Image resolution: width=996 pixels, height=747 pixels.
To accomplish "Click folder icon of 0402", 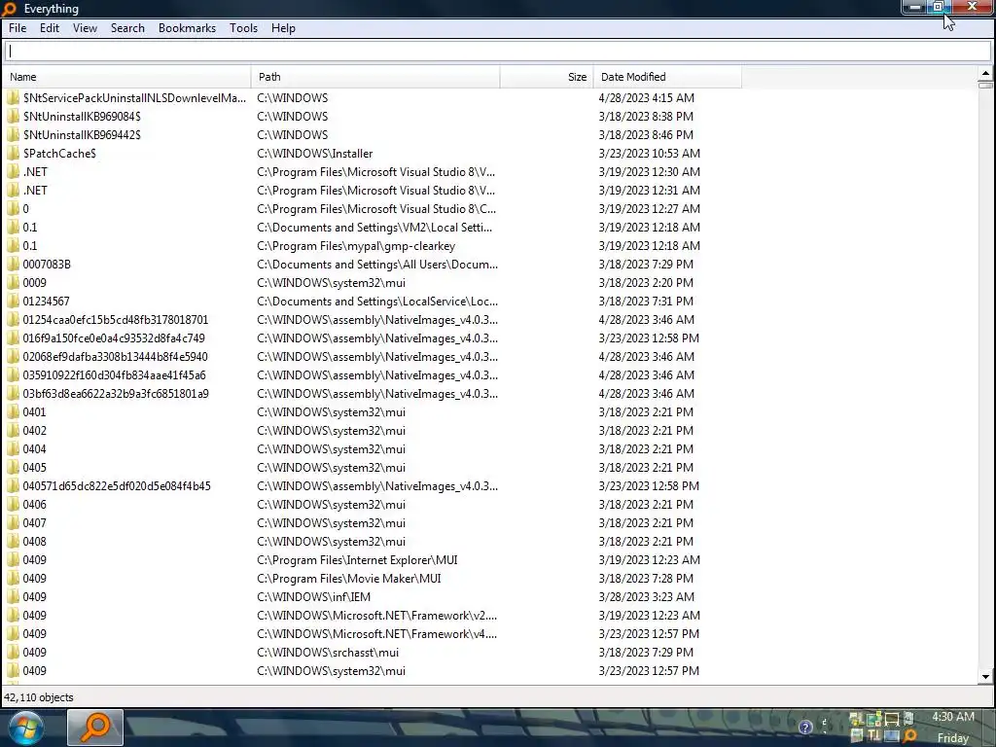I will (x=13, y=430).
